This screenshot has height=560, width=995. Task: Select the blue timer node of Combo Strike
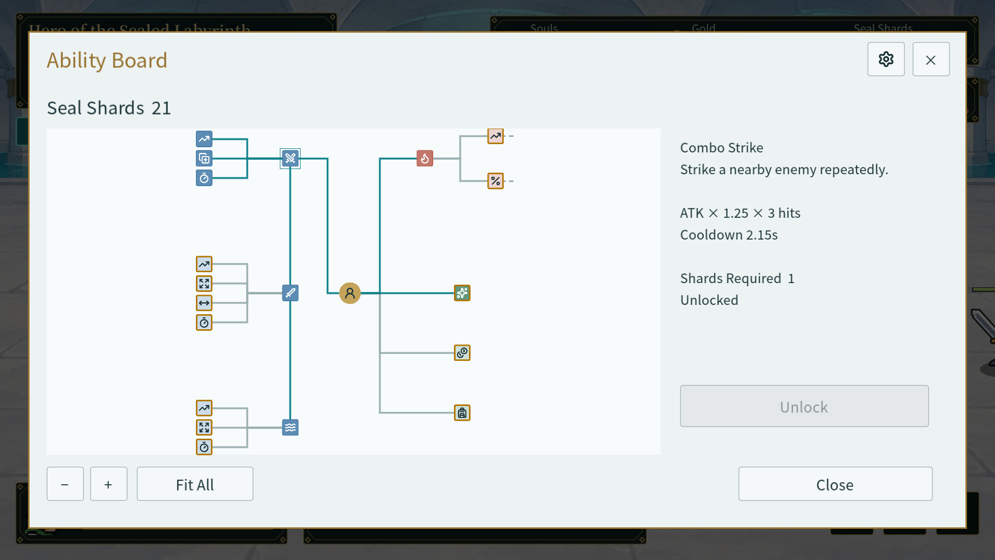coord(204,178)
